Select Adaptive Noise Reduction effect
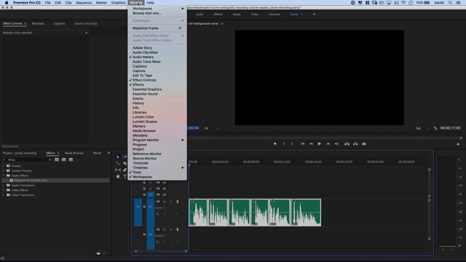The width and height of the screenshot is (466, 262). point(56,180)
